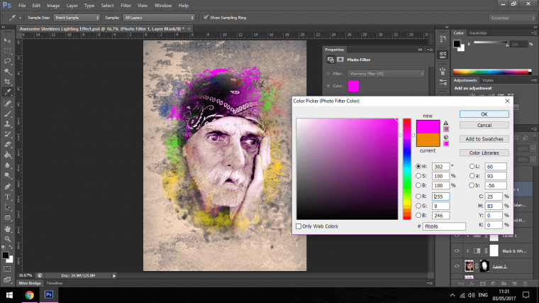
Task: Select the Hand tool
Action: point(7,228)
